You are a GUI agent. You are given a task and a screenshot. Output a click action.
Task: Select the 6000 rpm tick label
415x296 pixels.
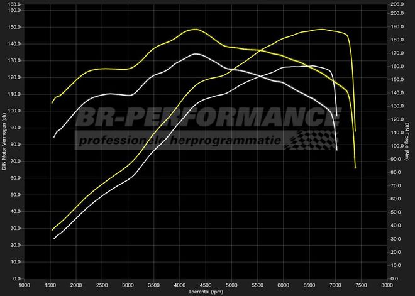[284, 285]
